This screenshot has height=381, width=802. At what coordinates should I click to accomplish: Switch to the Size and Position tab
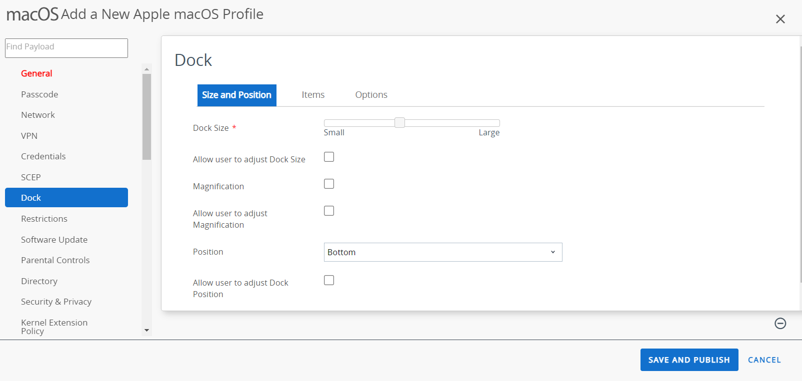point(237,95)
